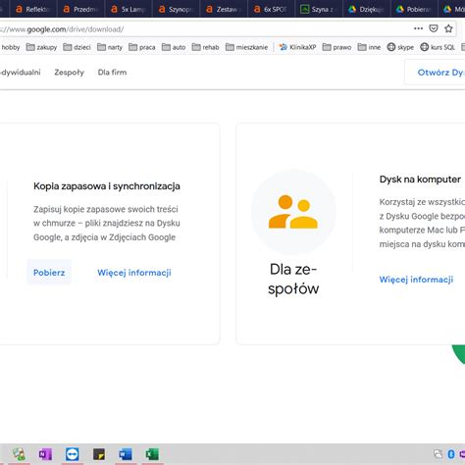This screenshot has height=465, width=465.
Task: Click the grey tray icon beside Bluetooth
Action: point(438,454)
